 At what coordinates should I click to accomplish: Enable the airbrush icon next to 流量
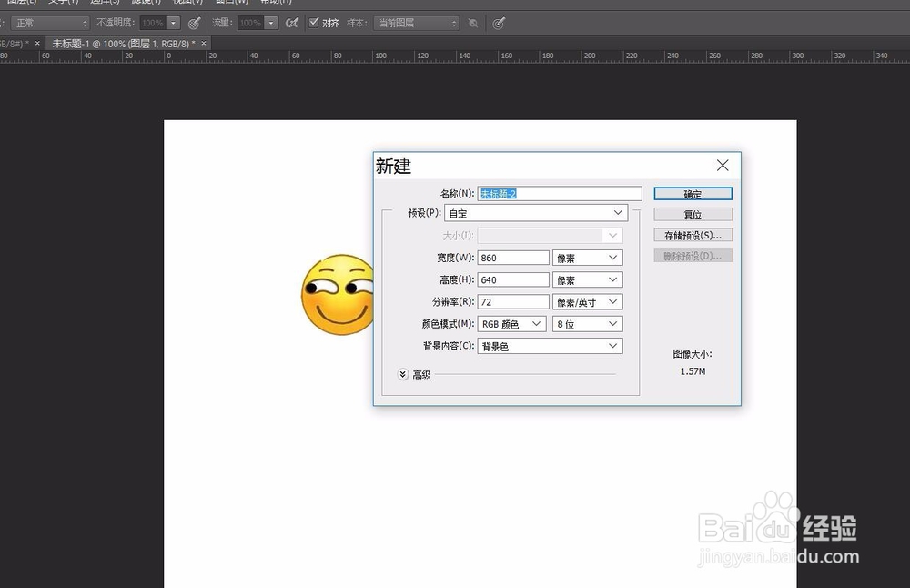[x=292, y=24]
